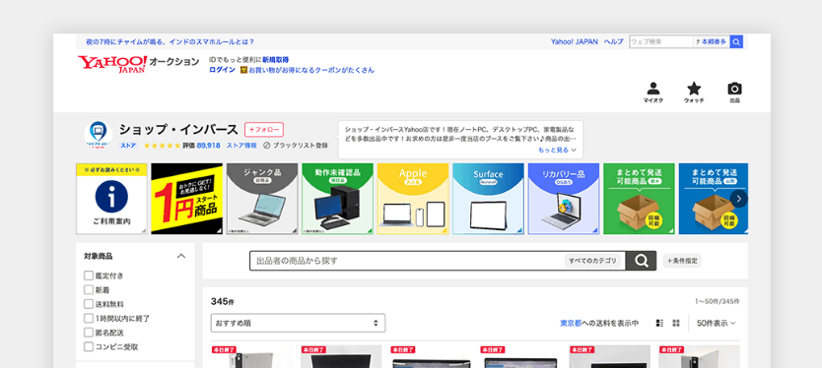Open the ヘルプ link
The width and height of the screenshot is (822, 368).
click(x=613, y=42)
